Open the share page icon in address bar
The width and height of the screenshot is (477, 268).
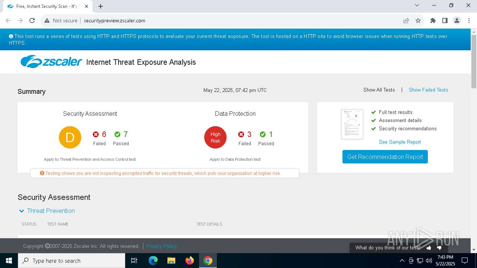coord(406,20)
